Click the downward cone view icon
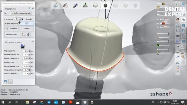This screenshot has width=187, height=105. (x=178, y=46)
